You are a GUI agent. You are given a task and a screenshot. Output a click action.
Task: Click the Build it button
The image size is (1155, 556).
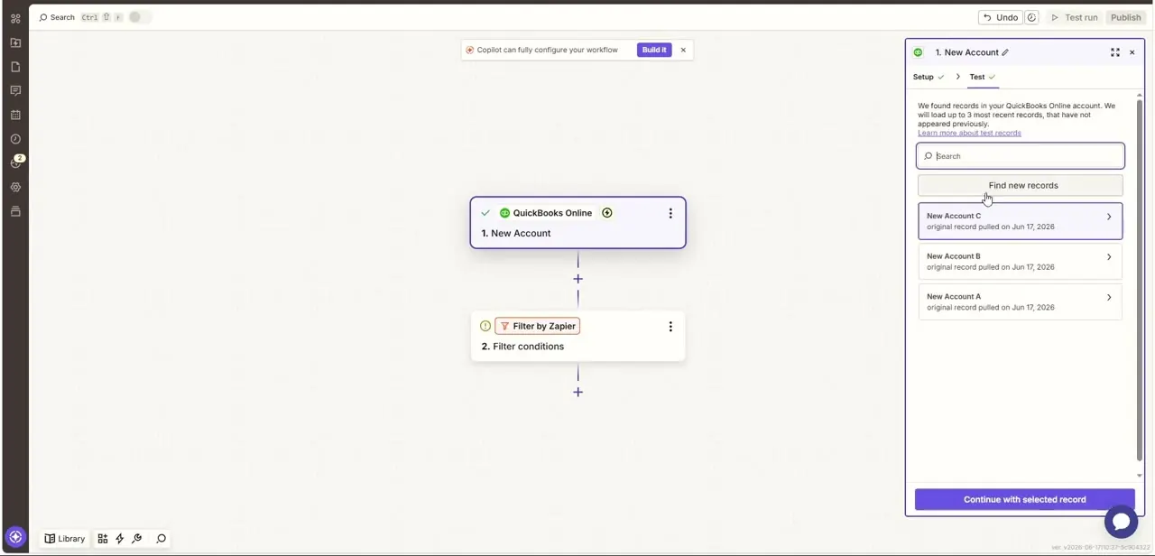[x=654, y=50]
